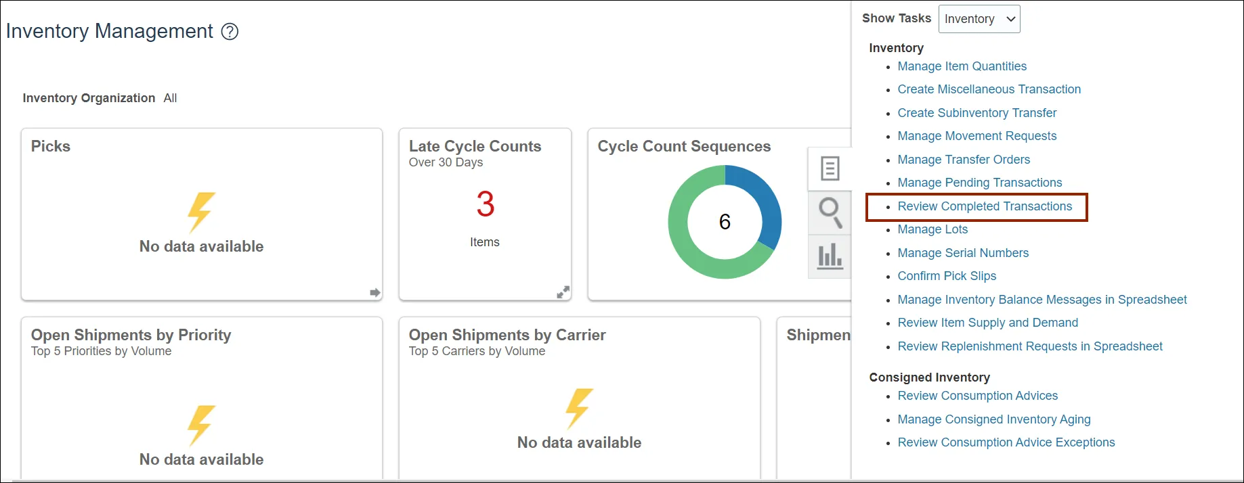Screen dimensions: 1244x483
Task: Click Review Consumption Advices link
Action: tap(977, 396)
